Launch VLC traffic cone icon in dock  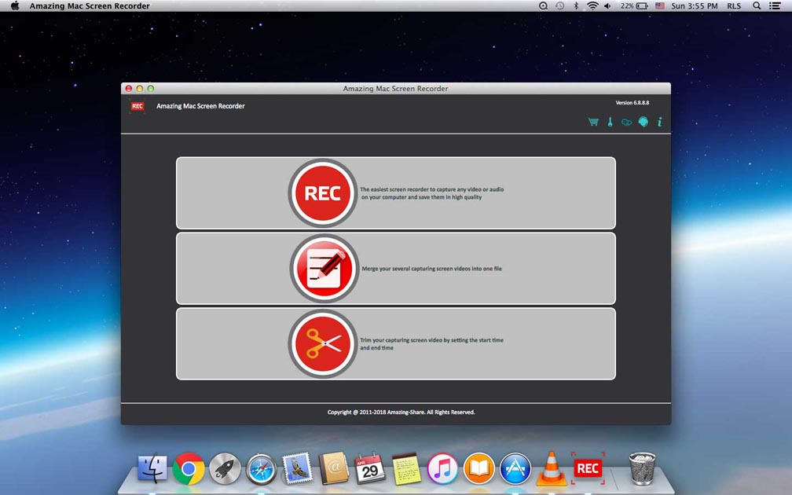click(x=551, y=468)
